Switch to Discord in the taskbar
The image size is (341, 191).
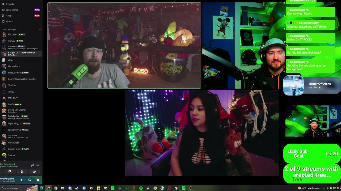70,188
